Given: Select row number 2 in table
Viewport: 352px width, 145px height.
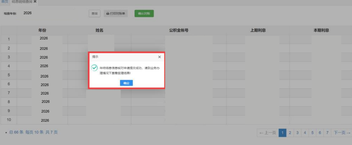Looking at the screenshot, I should [9, 48].
